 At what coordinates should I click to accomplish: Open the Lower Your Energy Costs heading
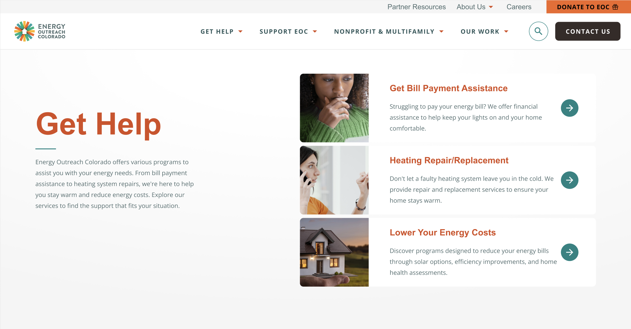click(x=443, y=232)
